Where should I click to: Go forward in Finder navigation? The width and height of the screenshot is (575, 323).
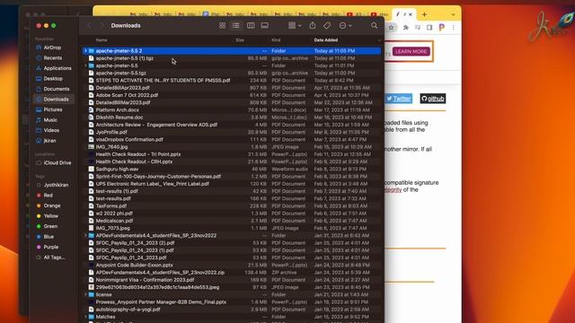coord(102,26)
